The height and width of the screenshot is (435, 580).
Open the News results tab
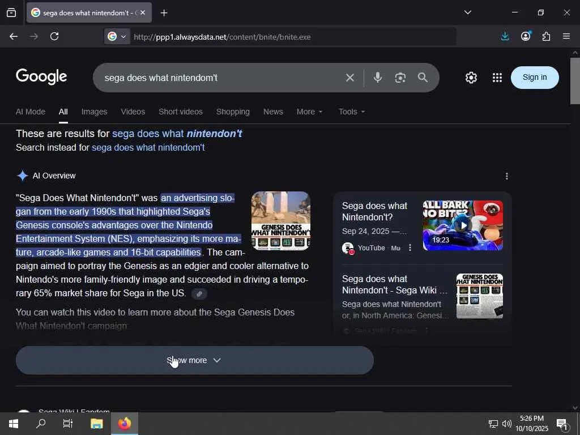(273, 112)
